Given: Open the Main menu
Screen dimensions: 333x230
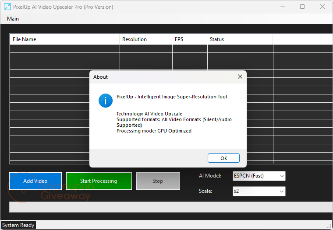Looking at the screenshot, I should click(x=13, y=19).
